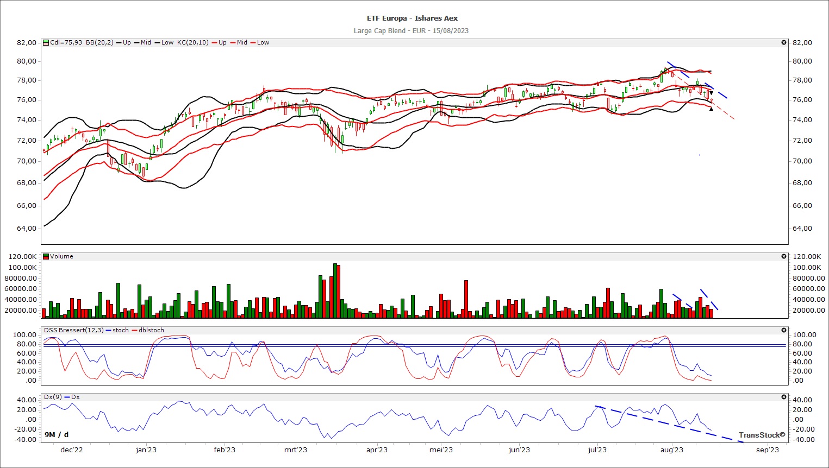
Task: Click the apr'23 date axis label
Action: pos(377,450)
